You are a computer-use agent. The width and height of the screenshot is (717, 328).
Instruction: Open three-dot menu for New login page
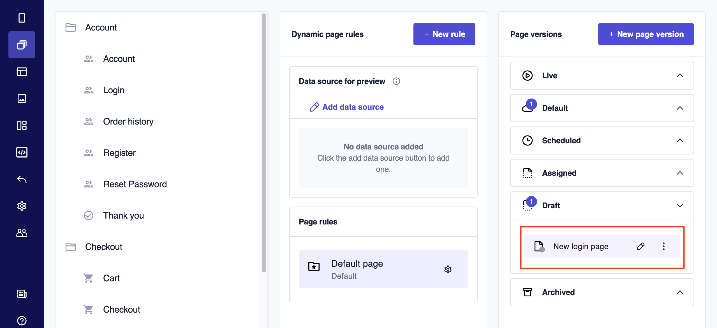coord(664,246)
